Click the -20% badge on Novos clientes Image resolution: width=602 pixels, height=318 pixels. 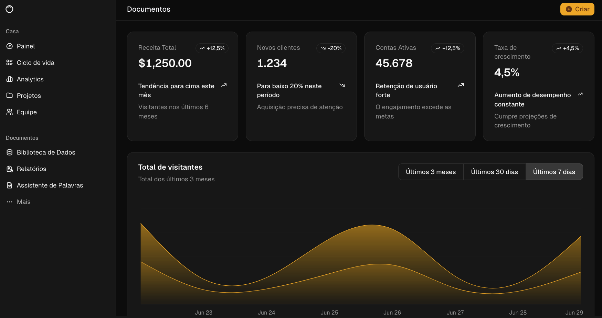click(x=331, y=48)
